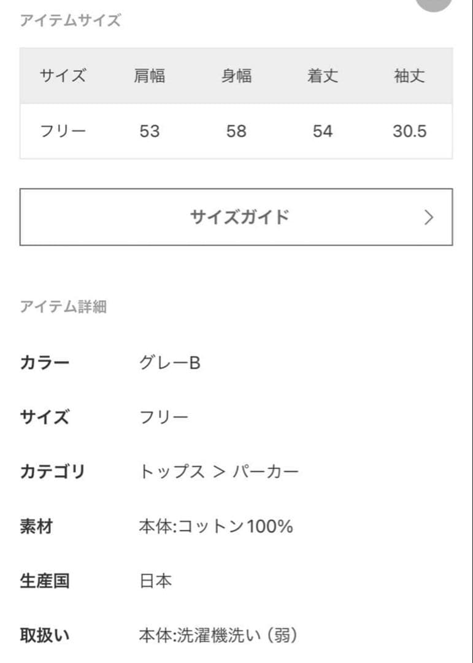
Task: Click the sleeve length value 30.5
Action: (x=409, y=130)
